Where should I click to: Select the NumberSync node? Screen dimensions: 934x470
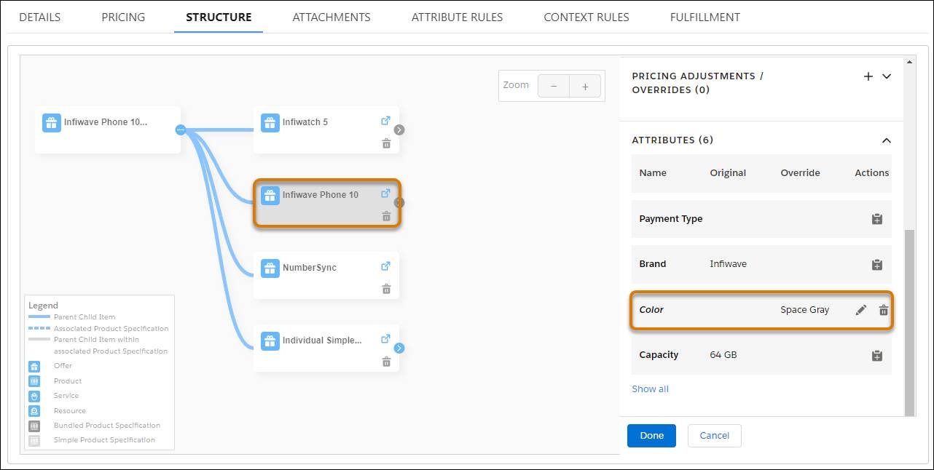pyautogui.click(x=326, y=276)
